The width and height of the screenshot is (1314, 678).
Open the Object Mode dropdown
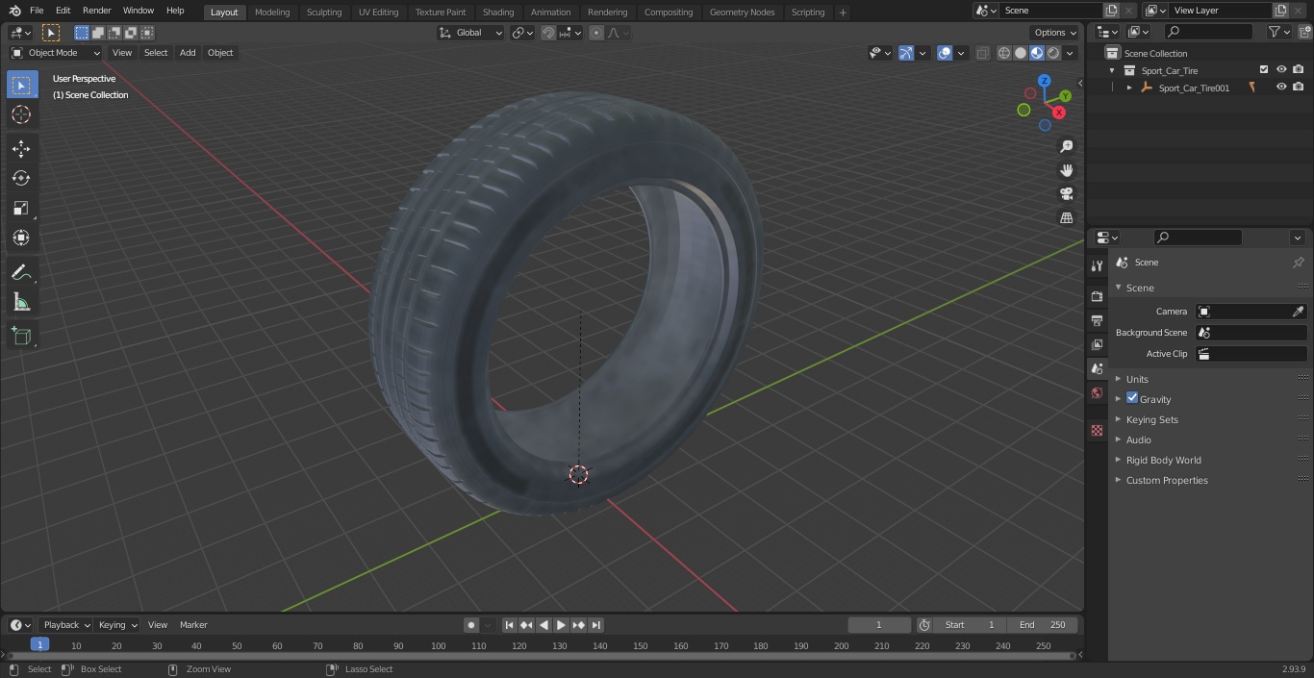pyautogui.click(x=56, y=53)
